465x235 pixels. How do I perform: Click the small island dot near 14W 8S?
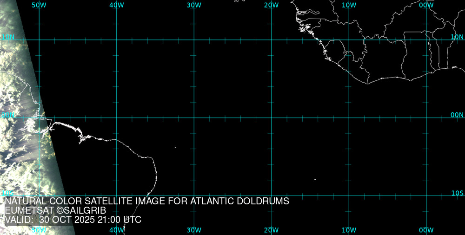point(315,180)
